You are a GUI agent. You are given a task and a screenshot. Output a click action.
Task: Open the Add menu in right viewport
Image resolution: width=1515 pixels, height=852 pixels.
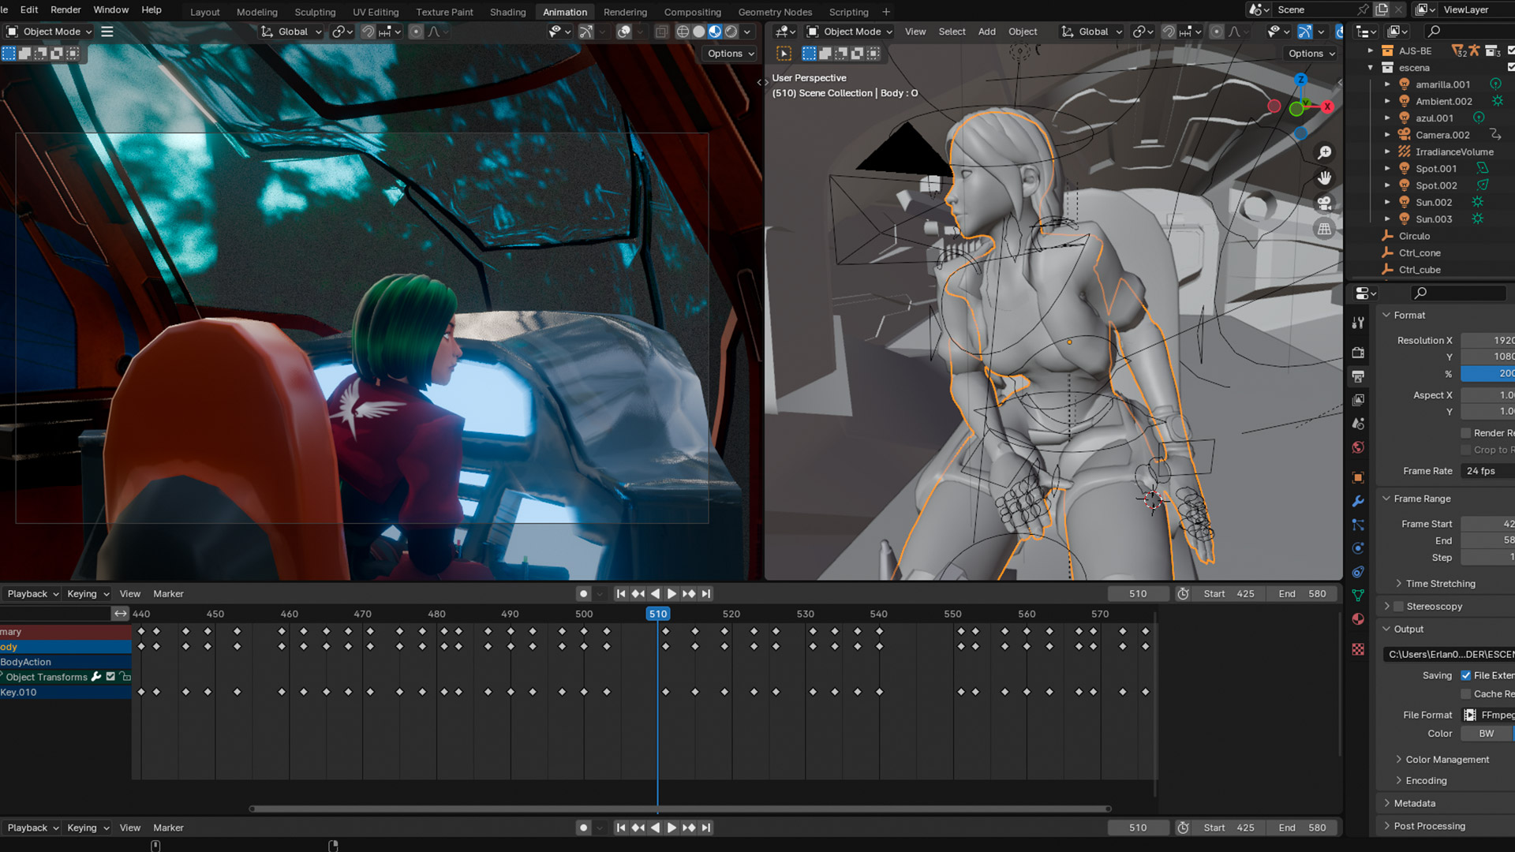tap(986, 32)
